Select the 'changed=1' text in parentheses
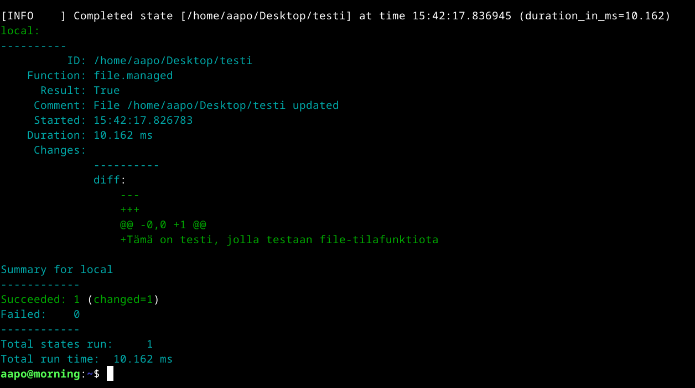Screen dimensions: 695x388 tap(123, 300)
